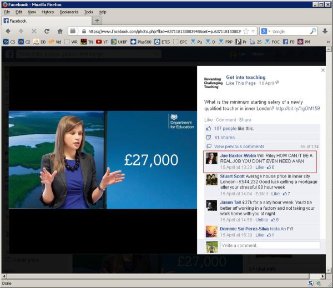
Task: Open a new tab with plus button
Action: (x=97, y=21)
